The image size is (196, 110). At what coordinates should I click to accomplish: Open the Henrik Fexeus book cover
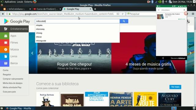point(121,99)
